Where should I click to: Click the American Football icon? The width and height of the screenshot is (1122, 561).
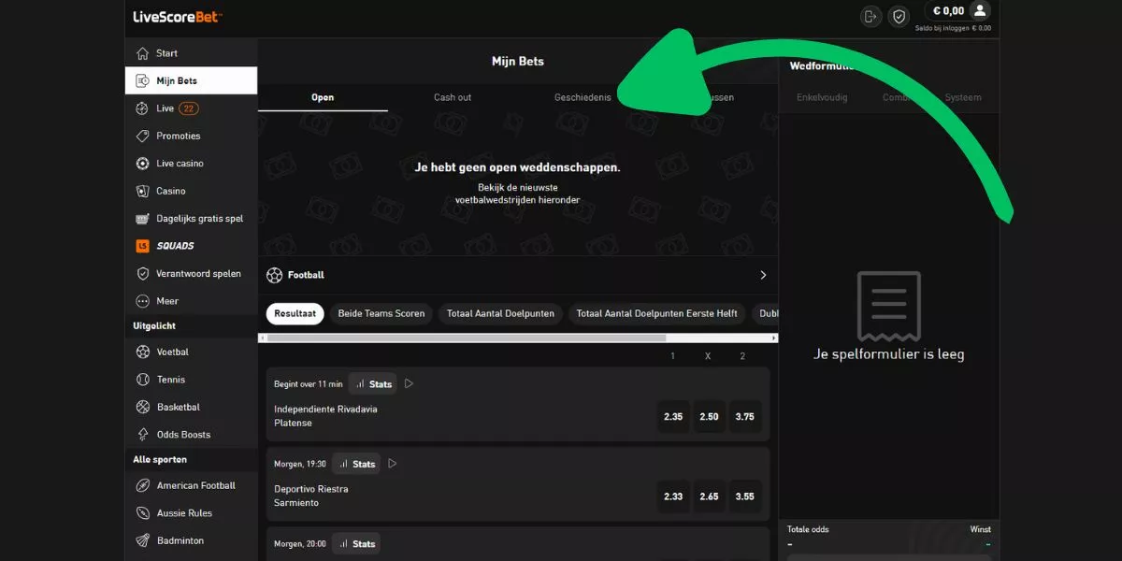[142, 485]
